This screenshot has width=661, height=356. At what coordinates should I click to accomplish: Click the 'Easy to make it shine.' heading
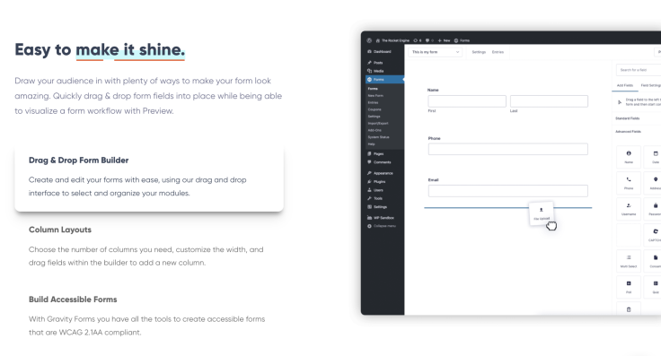coord(100,49)
